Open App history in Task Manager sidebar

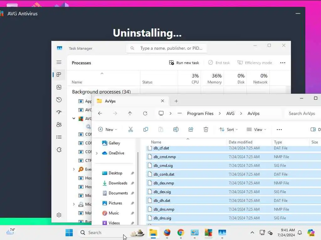point(59,100)
